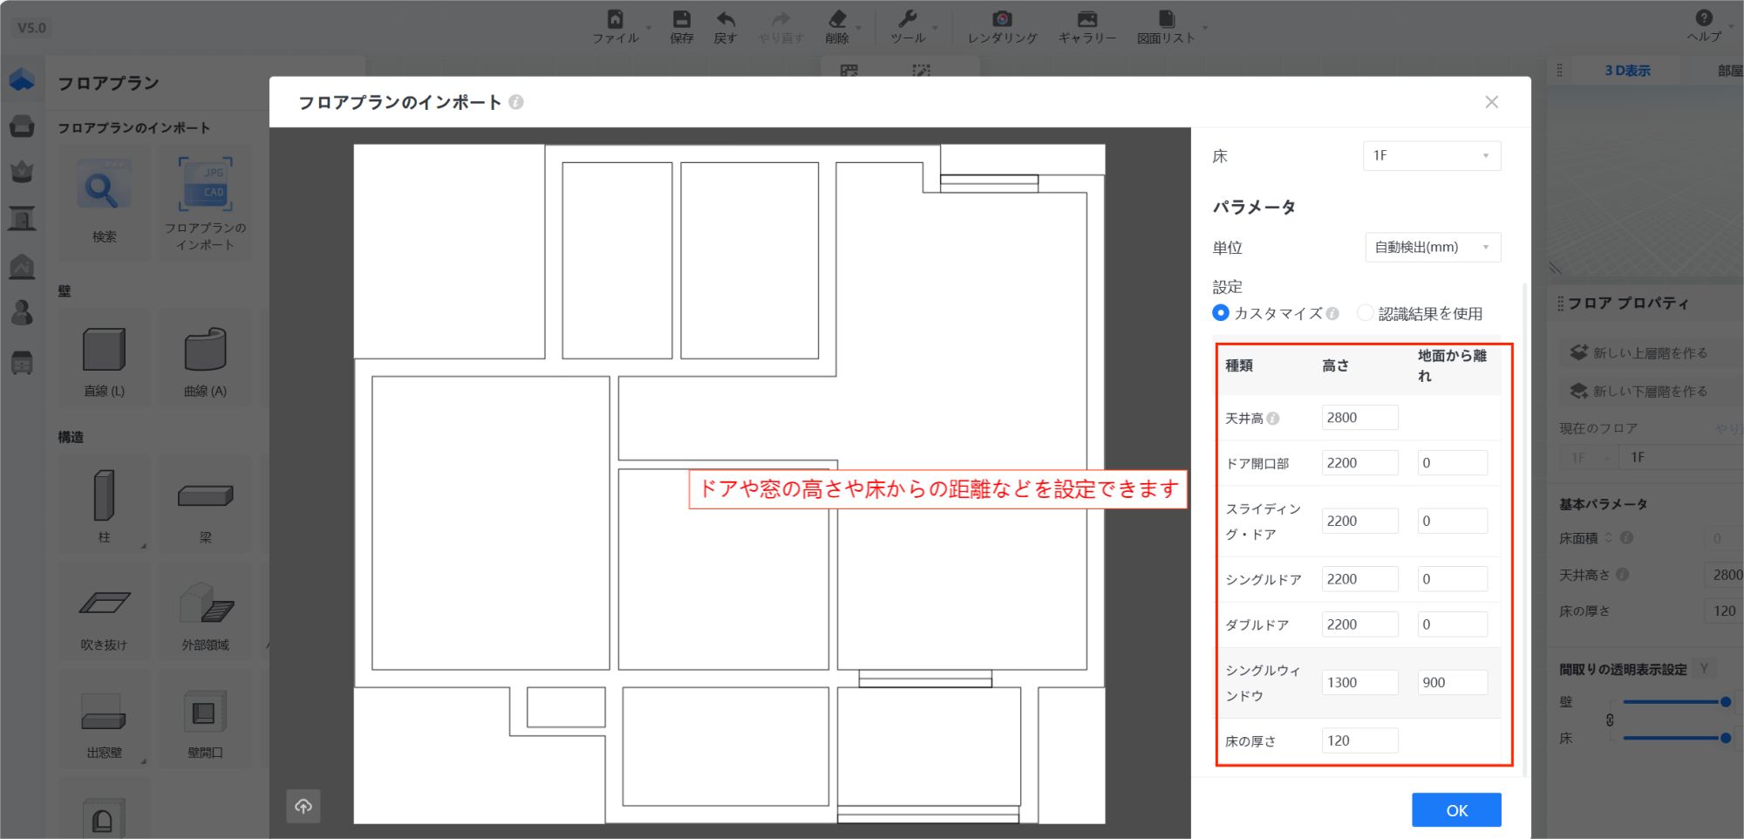
Task: Click the link icon between transparency sliders
Action: [x=1610, y=720]
